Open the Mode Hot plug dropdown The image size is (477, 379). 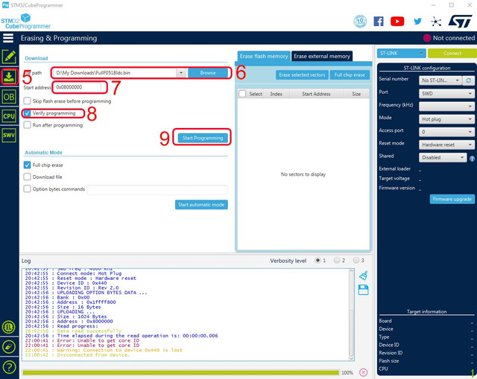[x=446, y=119]
